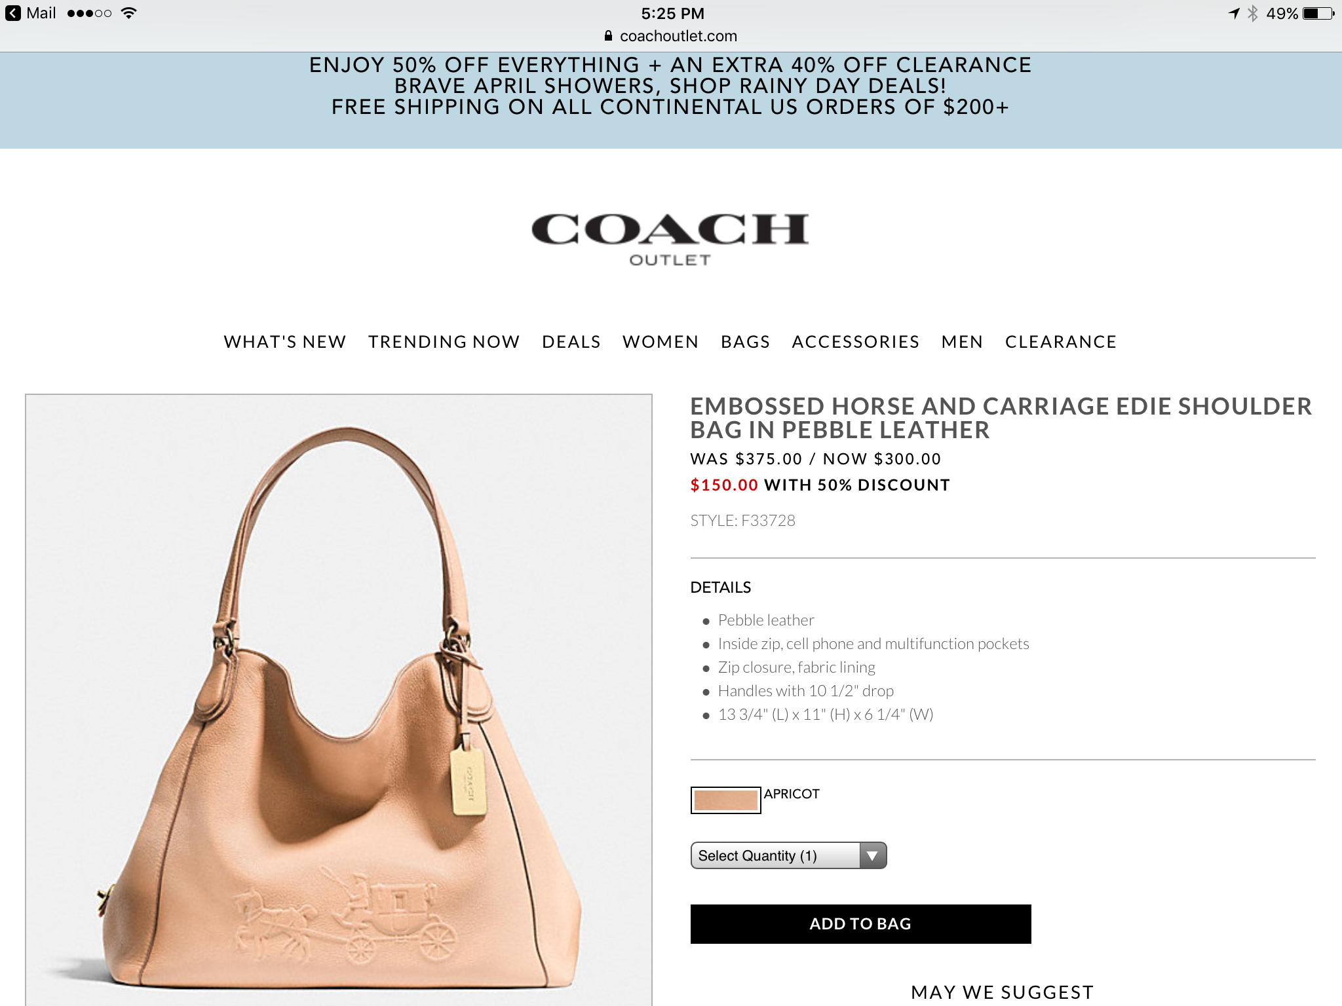
Task: Open the BAGS category menu
Action: coord(745,342)
